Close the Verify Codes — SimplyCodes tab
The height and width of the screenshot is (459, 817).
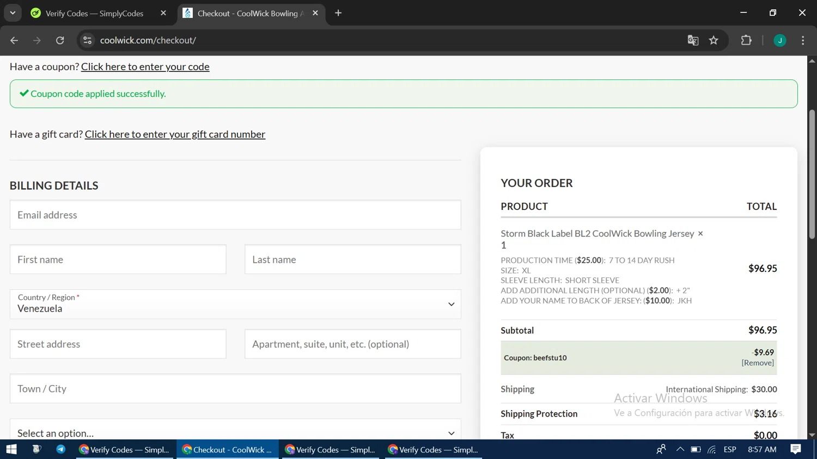(163, 13)
